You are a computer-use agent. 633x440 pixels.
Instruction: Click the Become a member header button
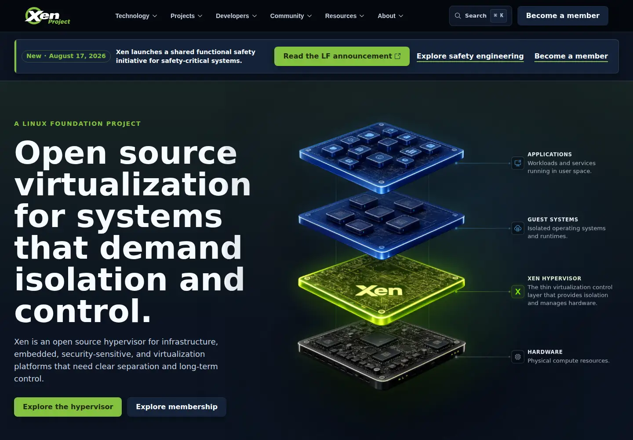coord(563,16)
